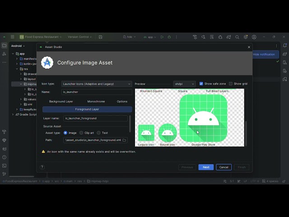Click the Sync Project with Gradle icon
The height and width of the screenshot is (217, 289).
coord(229,37)
